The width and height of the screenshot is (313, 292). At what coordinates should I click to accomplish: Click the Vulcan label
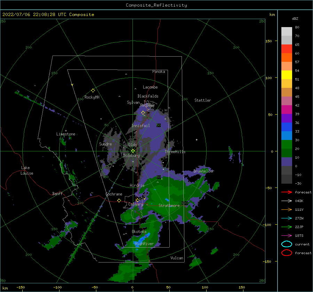click(177, 258)
